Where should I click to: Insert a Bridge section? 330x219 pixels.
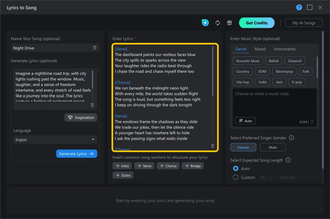coord(193,166)
